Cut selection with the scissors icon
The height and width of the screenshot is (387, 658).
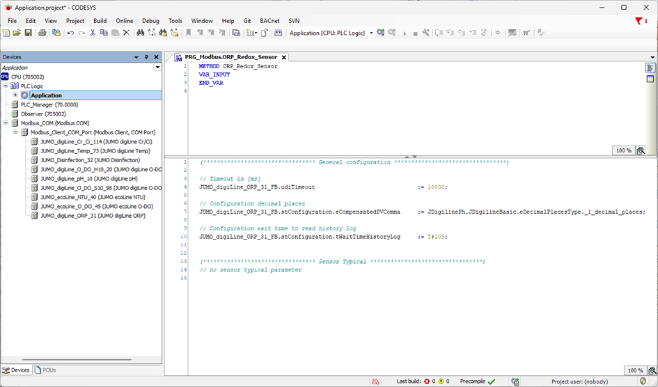tap(93, 33)
